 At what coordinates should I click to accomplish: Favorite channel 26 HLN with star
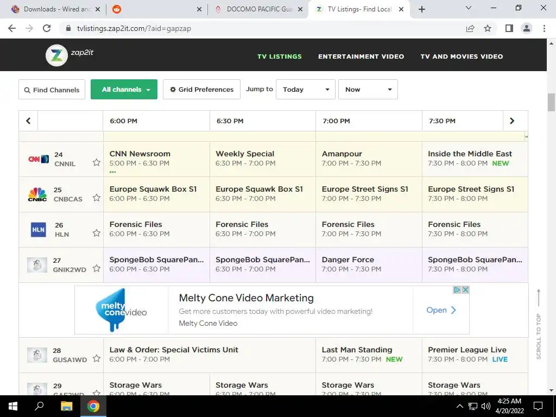tap(97, 233)
